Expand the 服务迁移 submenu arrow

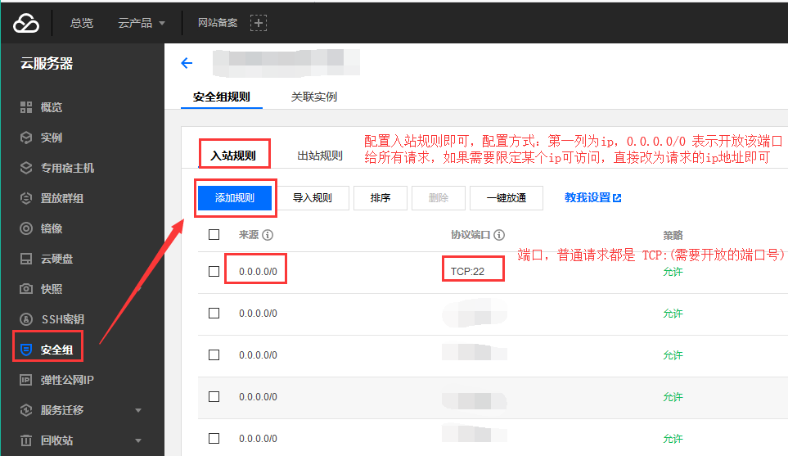pos(138,410)
